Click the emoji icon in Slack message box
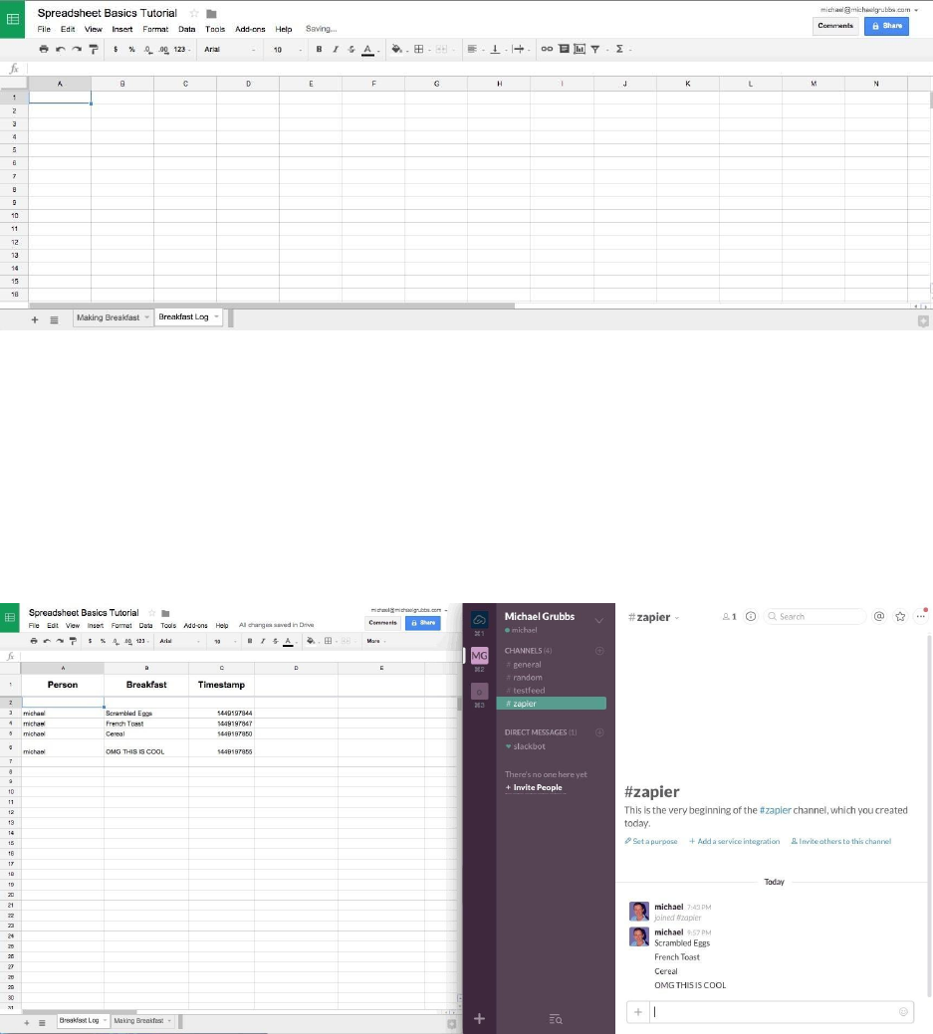Viewport: 933px width, 1034px height. point(903,1011)
